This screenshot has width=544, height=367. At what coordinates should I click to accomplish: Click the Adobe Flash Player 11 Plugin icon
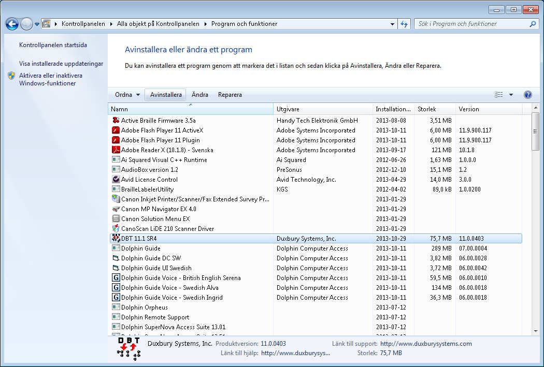[116, 140]
